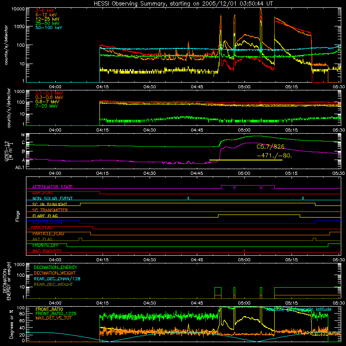Click the 05:00 time label under Flags panel
Viewport: 346px width, 346px height.
click(x=244, y=259)
